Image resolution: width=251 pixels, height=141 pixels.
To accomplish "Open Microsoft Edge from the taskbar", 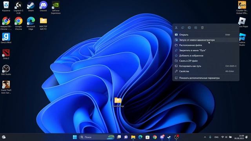I will (140, 137).
